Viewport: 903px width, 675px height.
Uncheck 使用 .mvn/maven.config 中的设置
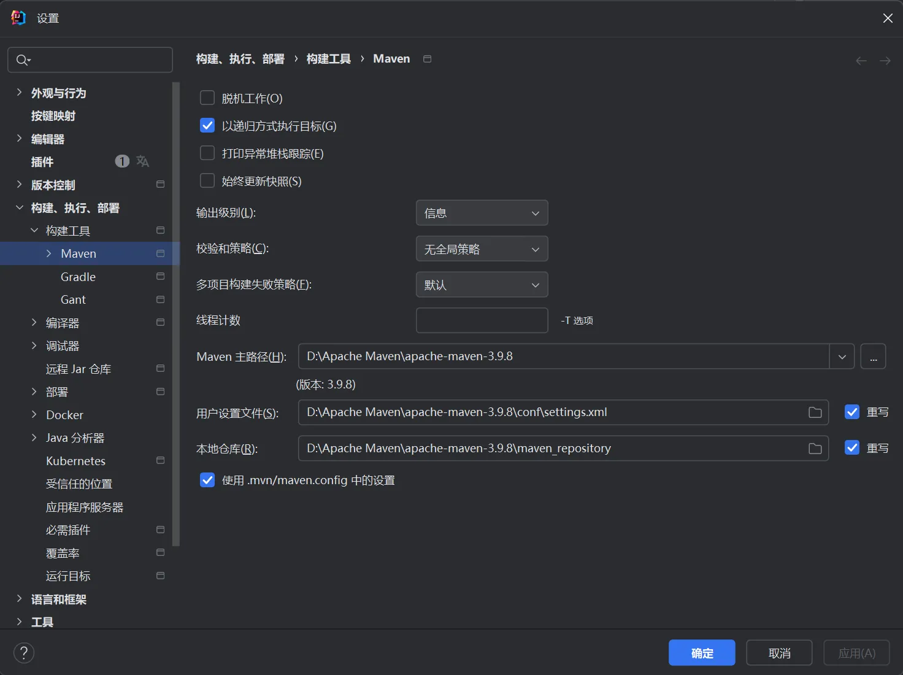(x=207, y=480)
